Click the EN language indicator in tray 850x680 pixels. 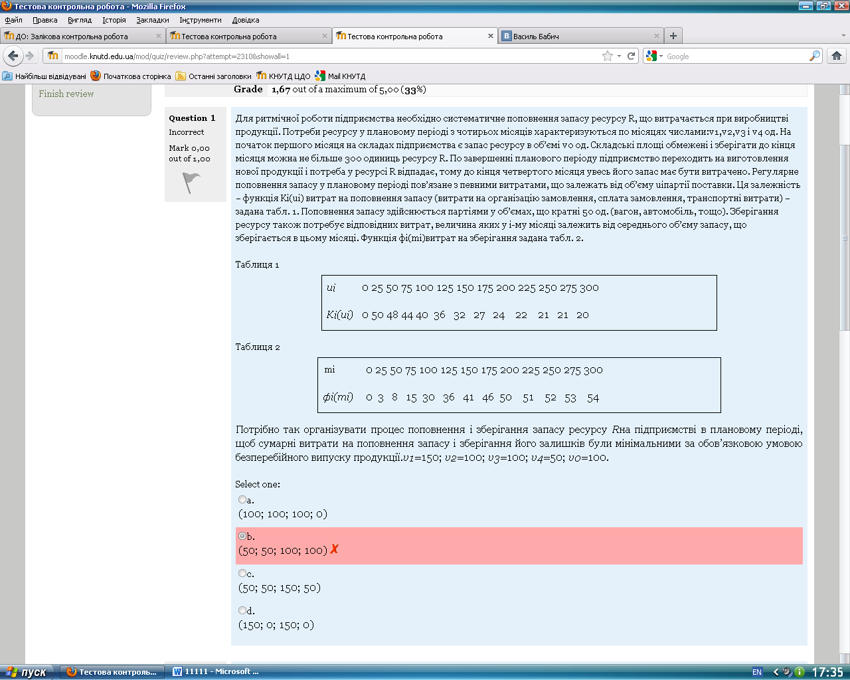coord(757,672)
